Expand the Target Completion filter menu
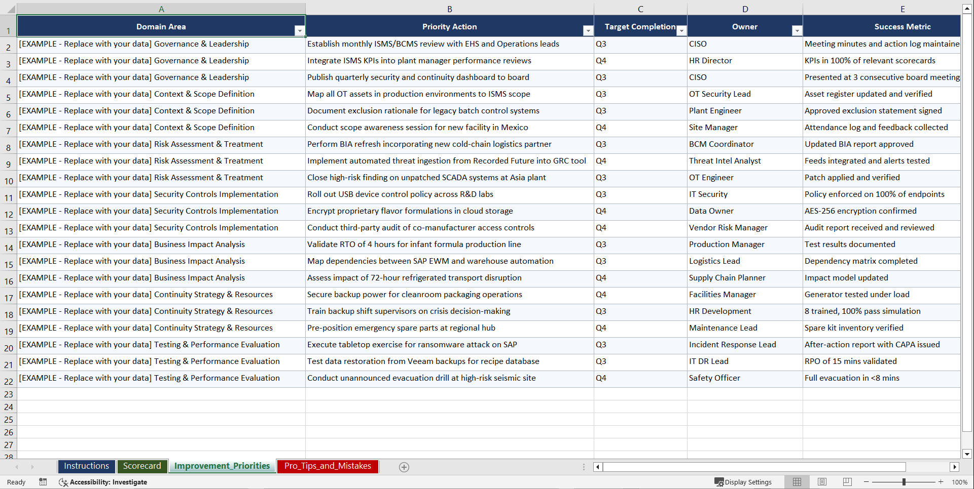The width and height of the screenshot is (974, 489). (681, 30)
